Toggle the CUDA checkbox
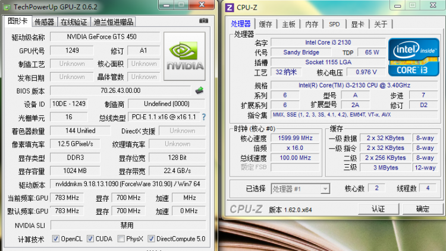 pos(90,239)
